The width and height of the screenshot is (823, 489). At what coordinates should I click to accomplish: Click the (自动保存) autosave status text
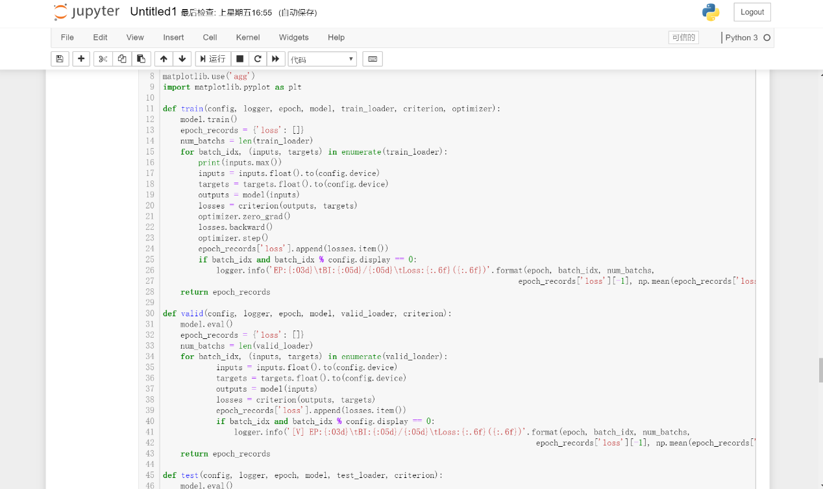coord(297,12)
